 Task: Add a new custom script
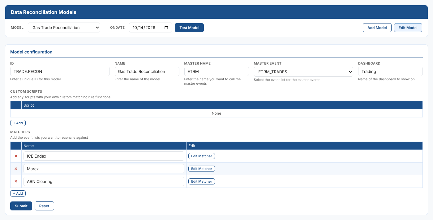point(18,123)
